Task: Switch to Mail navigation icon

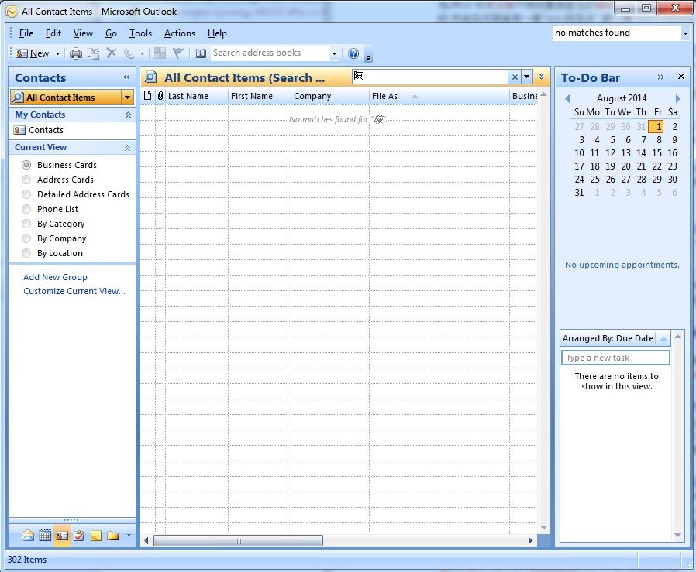Action: click(x=28, y=536)
